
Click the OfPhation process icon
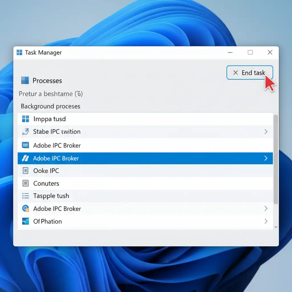pos(26,221)
